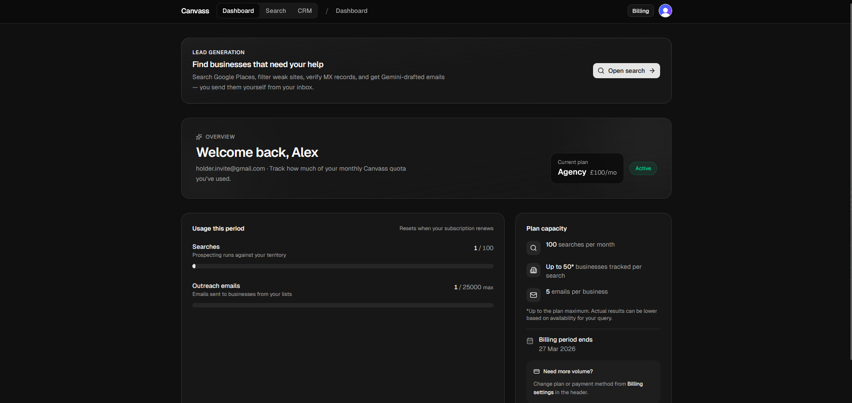The height and width of the screenshot is (403, 852).
Task: Click the Dashboard breadcrumb entry
Action: (351, 11)
